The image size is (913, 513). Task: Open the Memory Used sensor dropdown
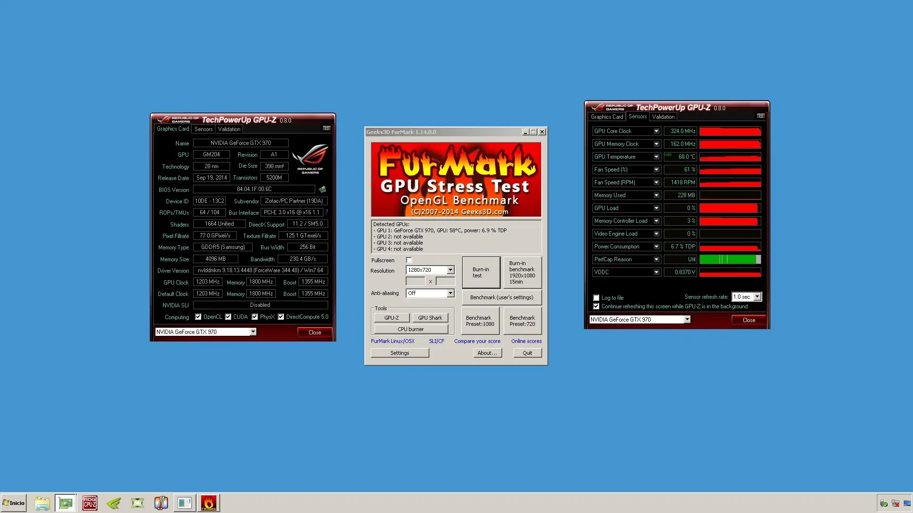tap(656, 195)
